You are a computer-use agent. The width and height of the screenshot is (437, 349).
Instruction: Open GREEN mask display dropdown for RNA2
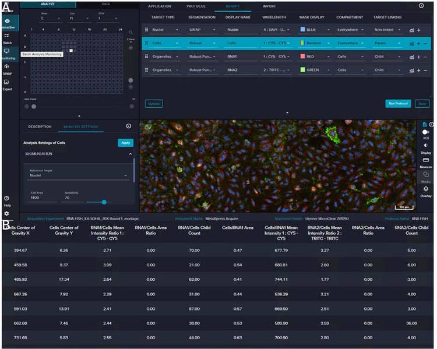point(315,70)
